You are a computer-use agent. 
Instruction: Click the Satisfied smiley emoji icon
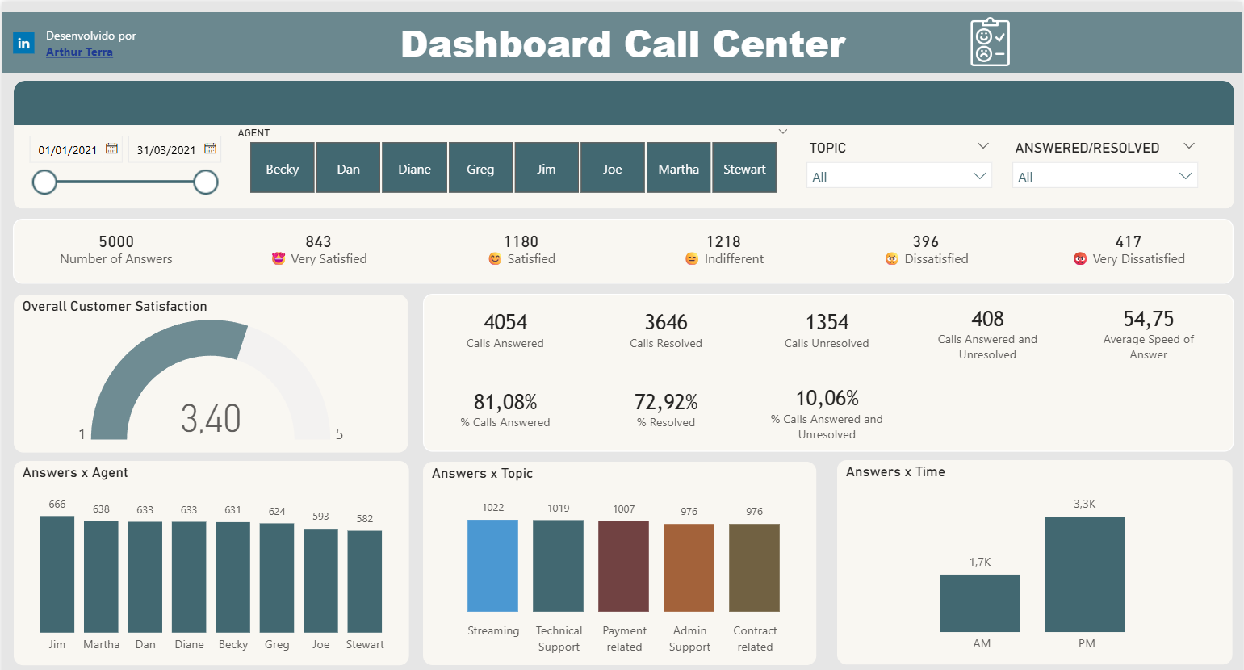pos(495,259)
